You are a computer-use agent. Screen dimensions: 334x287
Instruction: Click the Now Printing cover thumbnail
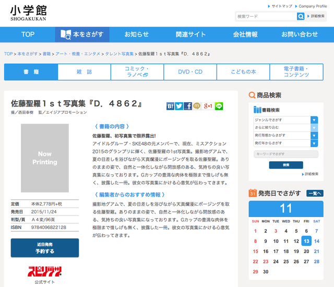pos(45,158)
